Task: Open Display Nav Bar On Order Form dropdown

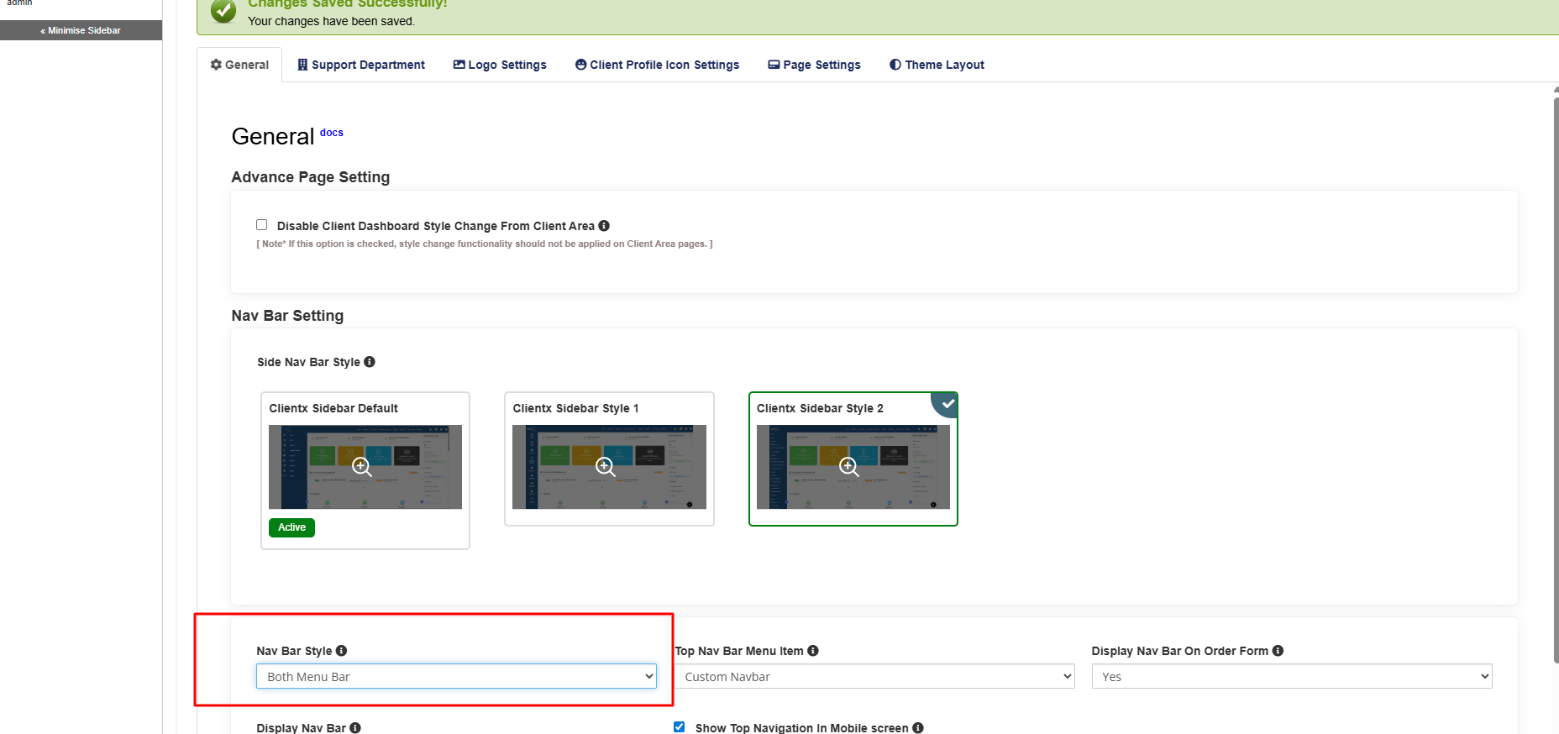Action: pos(1291,677)
